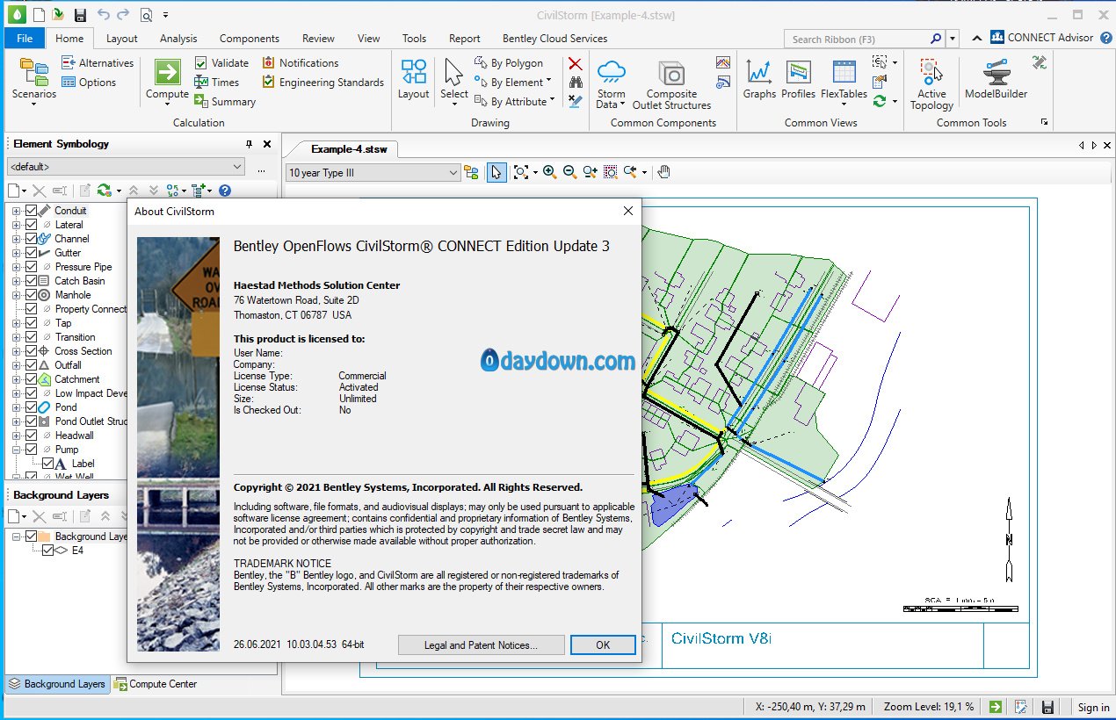Toggle the Lateral checkbox

coord(32,225)
